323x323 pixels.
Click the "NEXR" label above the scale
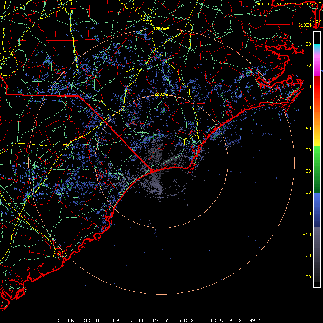[315, 22]
